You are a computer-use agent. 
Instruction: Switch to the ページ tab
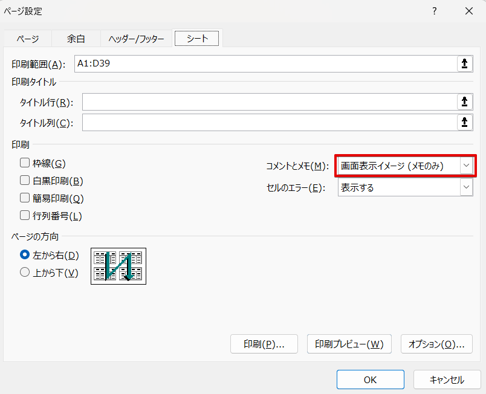point(29,37)
